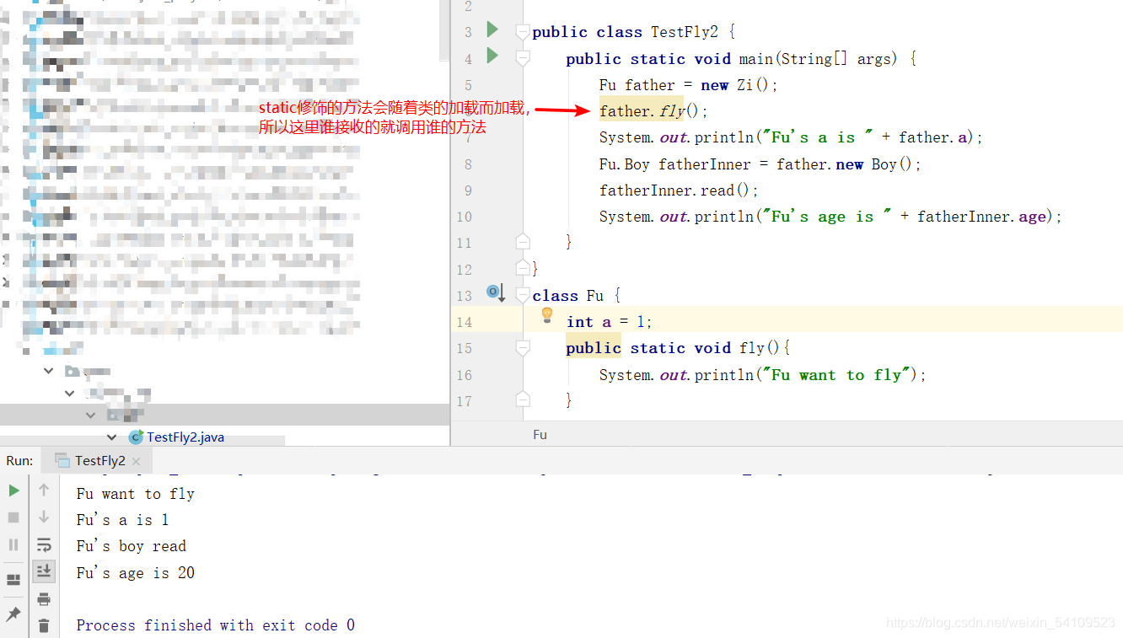Click 'fatherInner.read();' code line
The height and width of the screenshot is (638, 1123).
click(680, 190)
